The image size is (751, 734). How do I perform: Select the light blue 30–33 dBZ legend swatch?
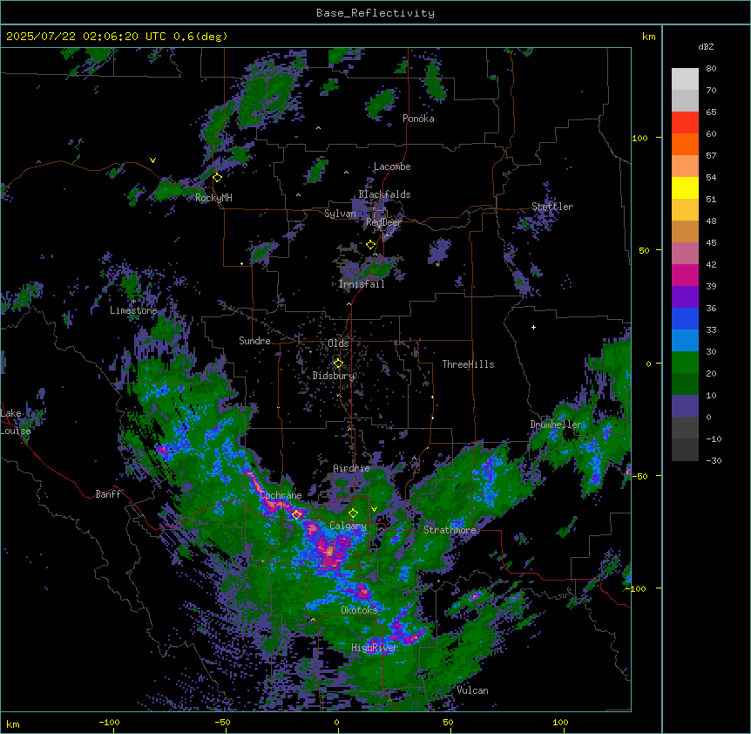point(685,341)
